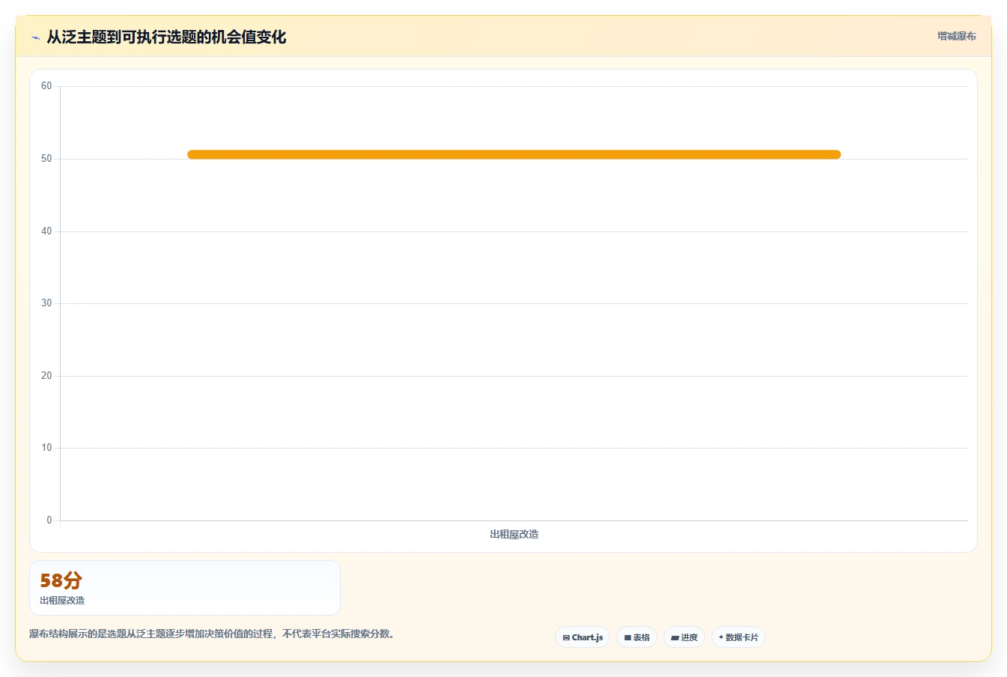Image resolution: width=1007 pixels, height=677 pixels.
Task: Click the 增减瀑布 label in header
Action: coord(957,36)
